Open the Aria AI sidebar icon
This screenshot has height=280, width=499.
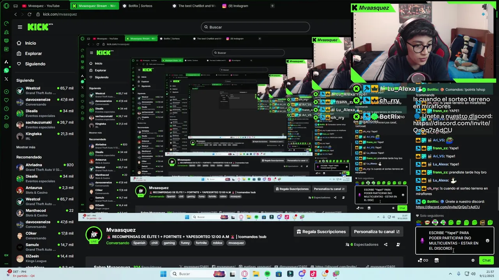[x=6, y=62]
